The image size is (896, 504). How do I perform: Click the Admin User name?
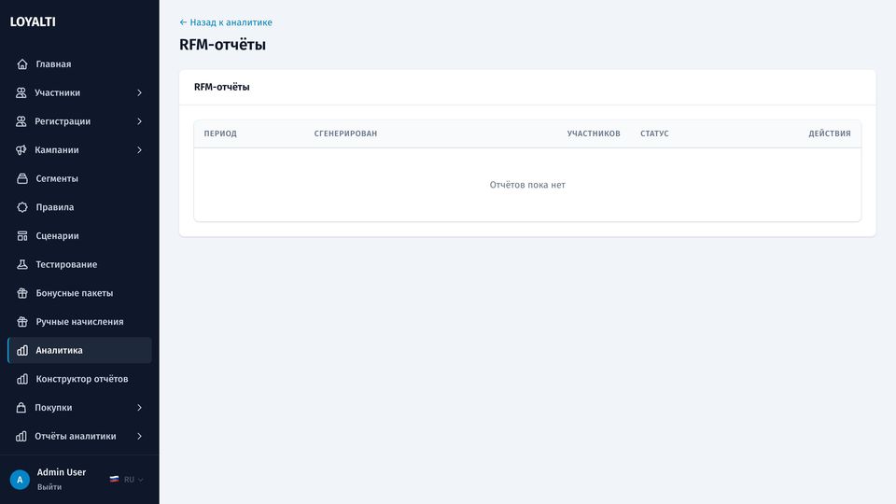(x=62, y=472)
